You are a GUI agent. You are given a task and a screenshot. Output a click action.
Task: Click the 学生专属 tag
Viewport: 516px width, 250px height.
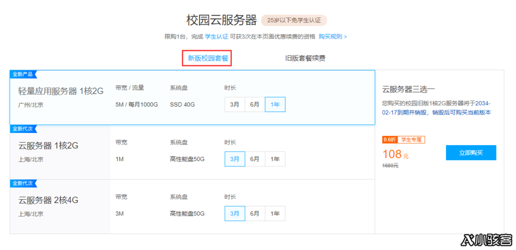click(412, 139)
